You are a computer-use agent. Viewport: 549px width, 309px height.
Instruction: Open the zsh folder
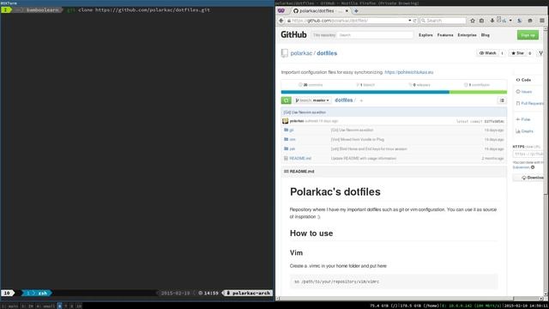[293, 148]
